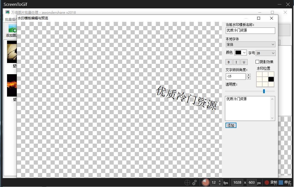Click the blue 停止 stop button

[285, 182]
